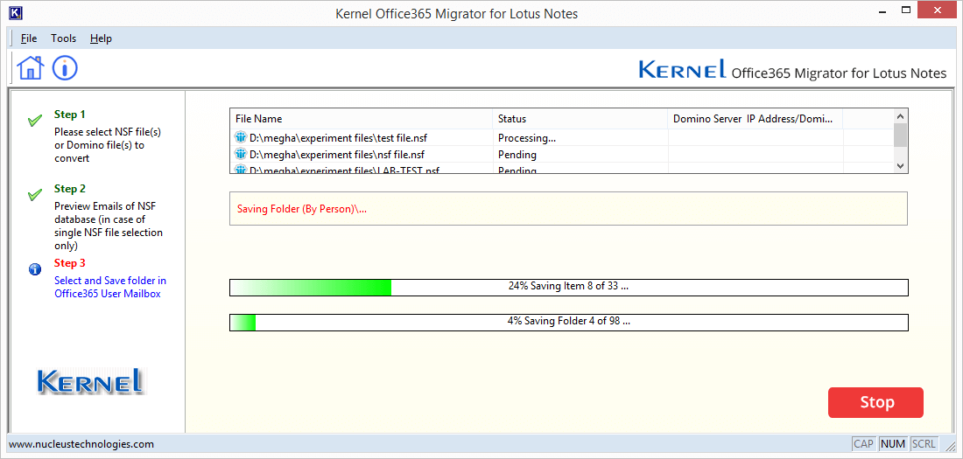This screenshot has width=963, height=459.
Task: Click Preview Emails of NSF database description
Action: [109, 226]
